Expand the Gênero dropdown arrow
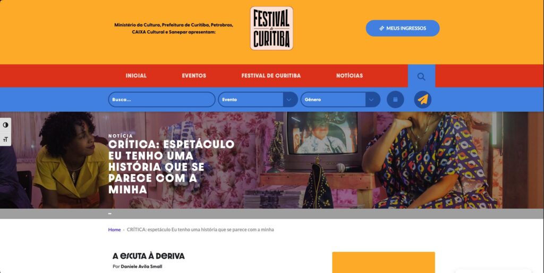Screen dimensions: 544x273 click(x=372, y=99)
